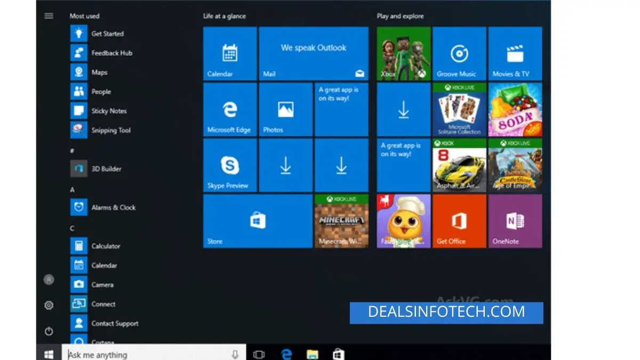Image resolution: width=640 pixels, height=360 pixels.
Task: Open Settings gear in Start sidebar
Action: coord(49,305)
